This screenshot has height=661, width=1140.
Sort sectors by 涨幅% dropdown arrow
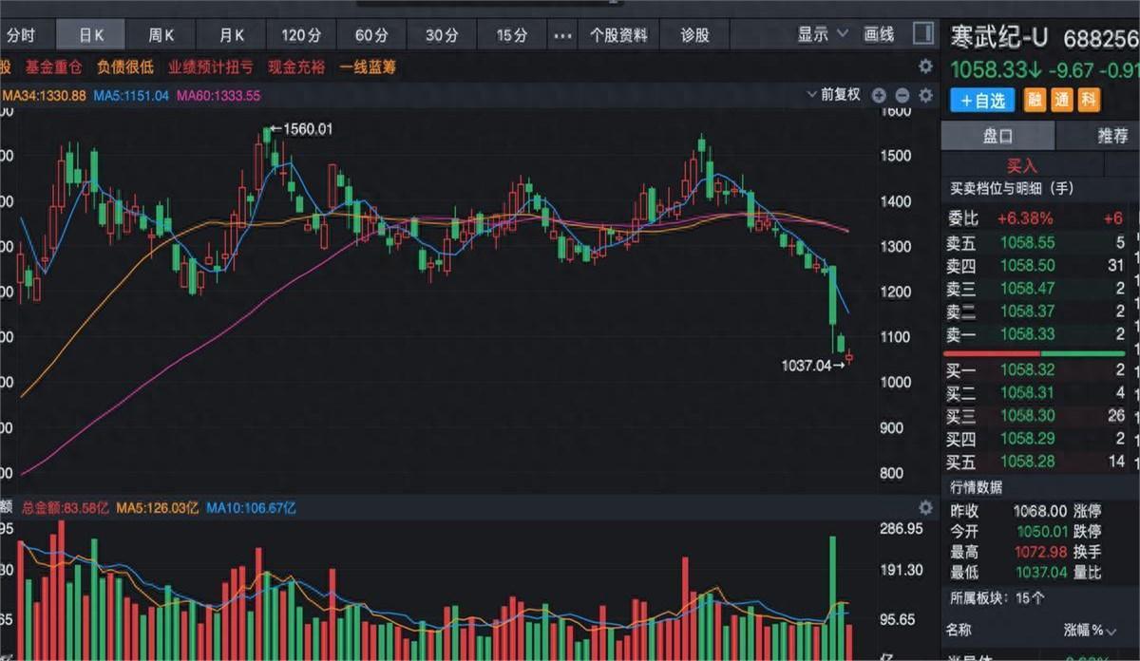pos(1111,631)
